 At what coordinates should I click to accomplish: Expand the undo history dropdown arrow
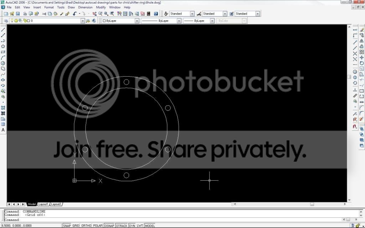click(x=79, y=14)
